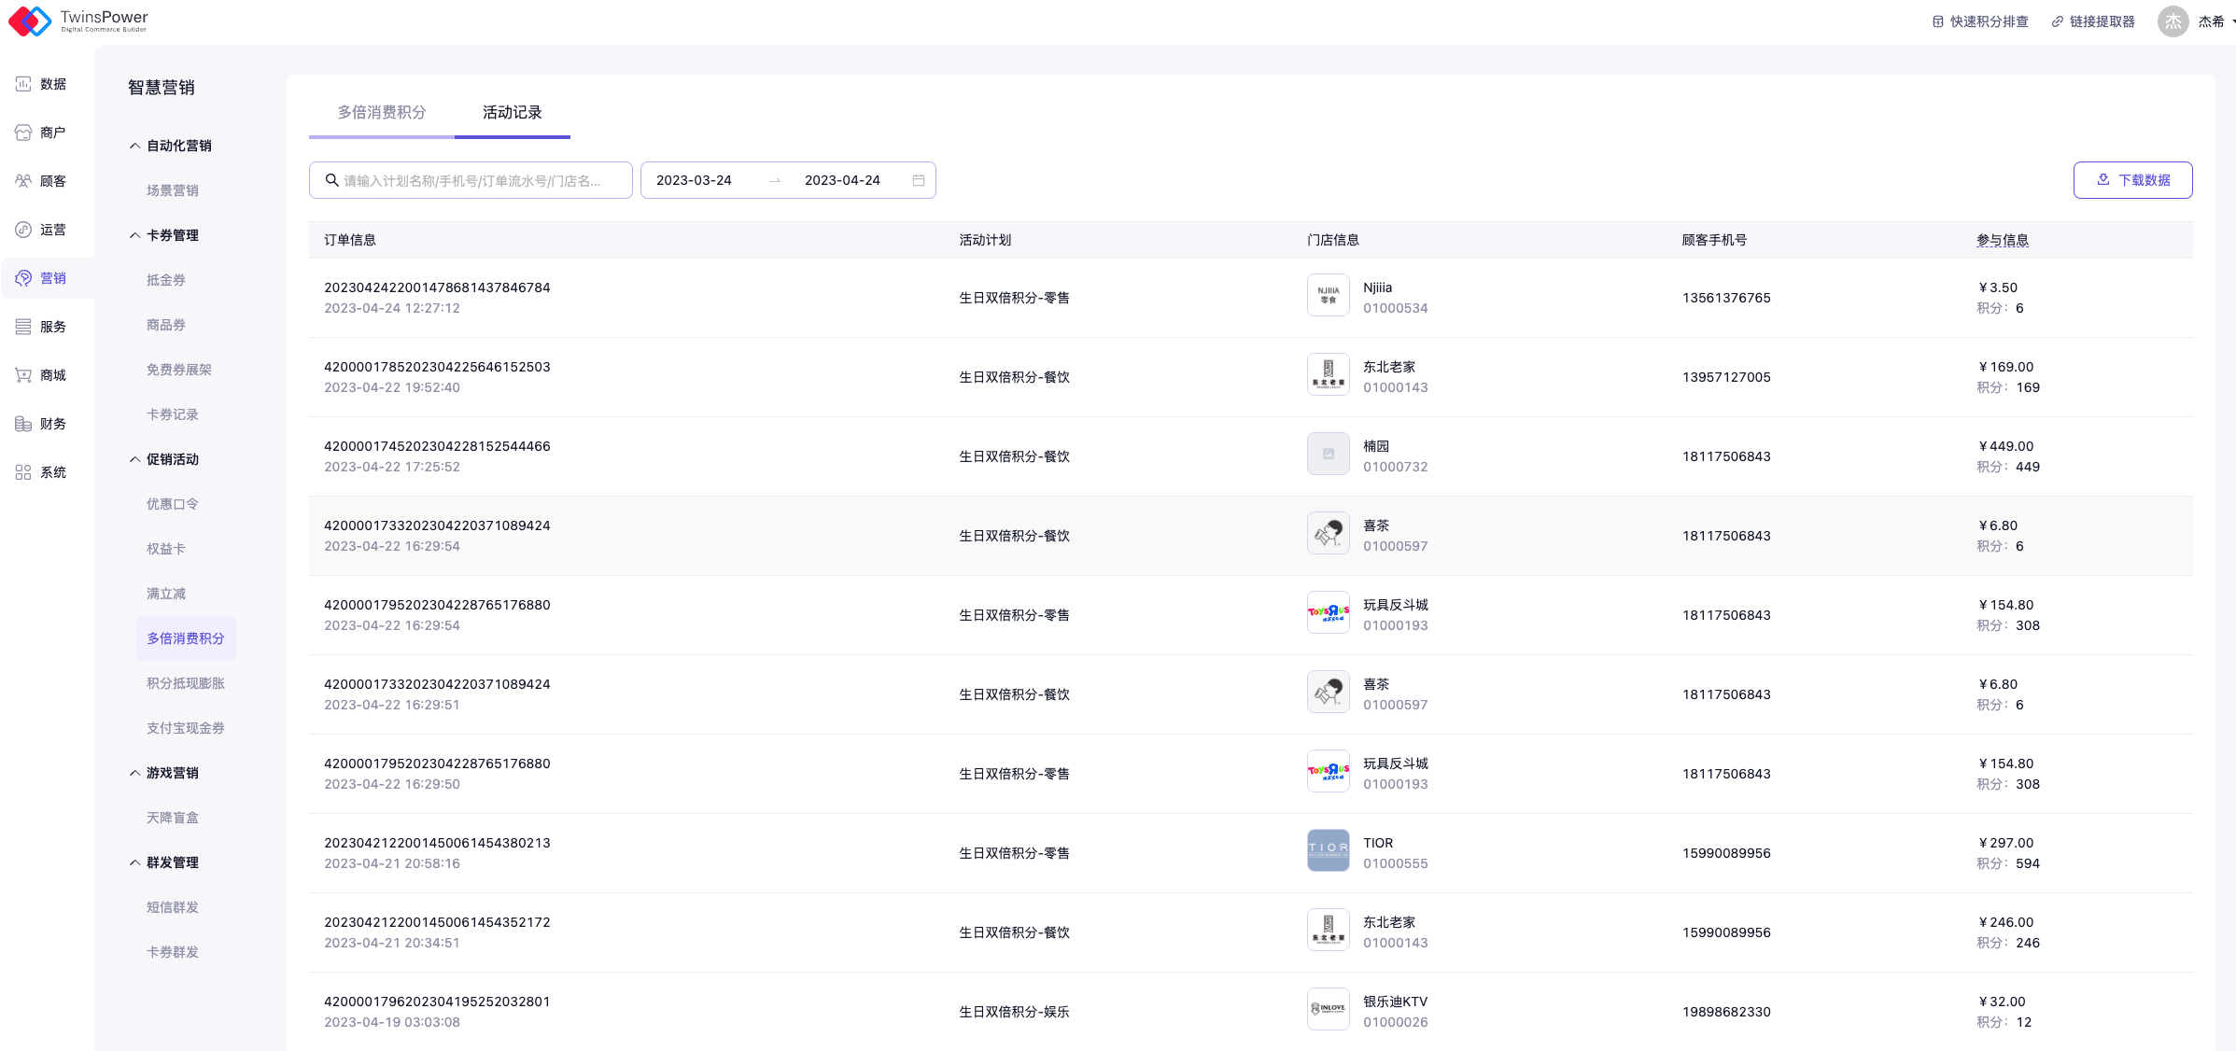The image size is (2236, 1051).
Task: Click the TIOR store thumbnail
Action: (1328, 850)
